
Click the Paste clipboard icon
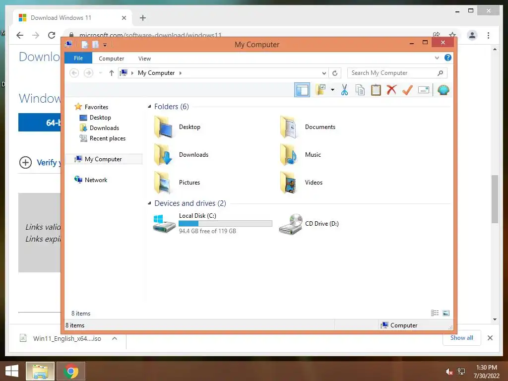[376, 90]
